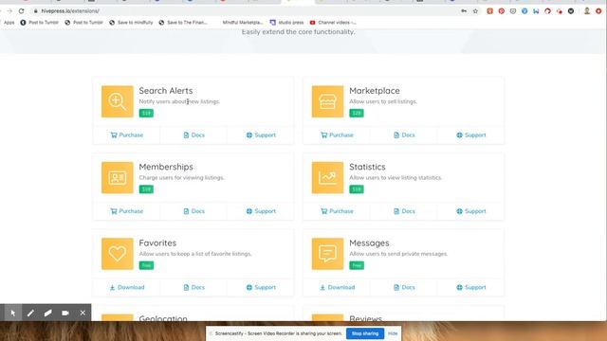
Task: Click the Statistics price badge
Action: pyautogui.click(x=357, y=189)
